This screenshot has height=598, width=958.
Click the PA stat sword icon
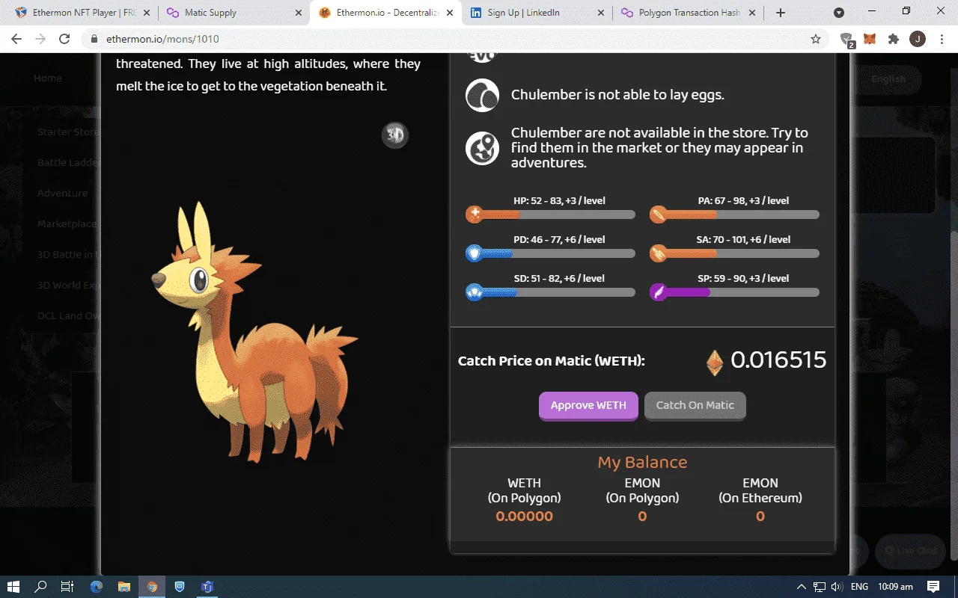pyautogui.click(x=659, y=215)
